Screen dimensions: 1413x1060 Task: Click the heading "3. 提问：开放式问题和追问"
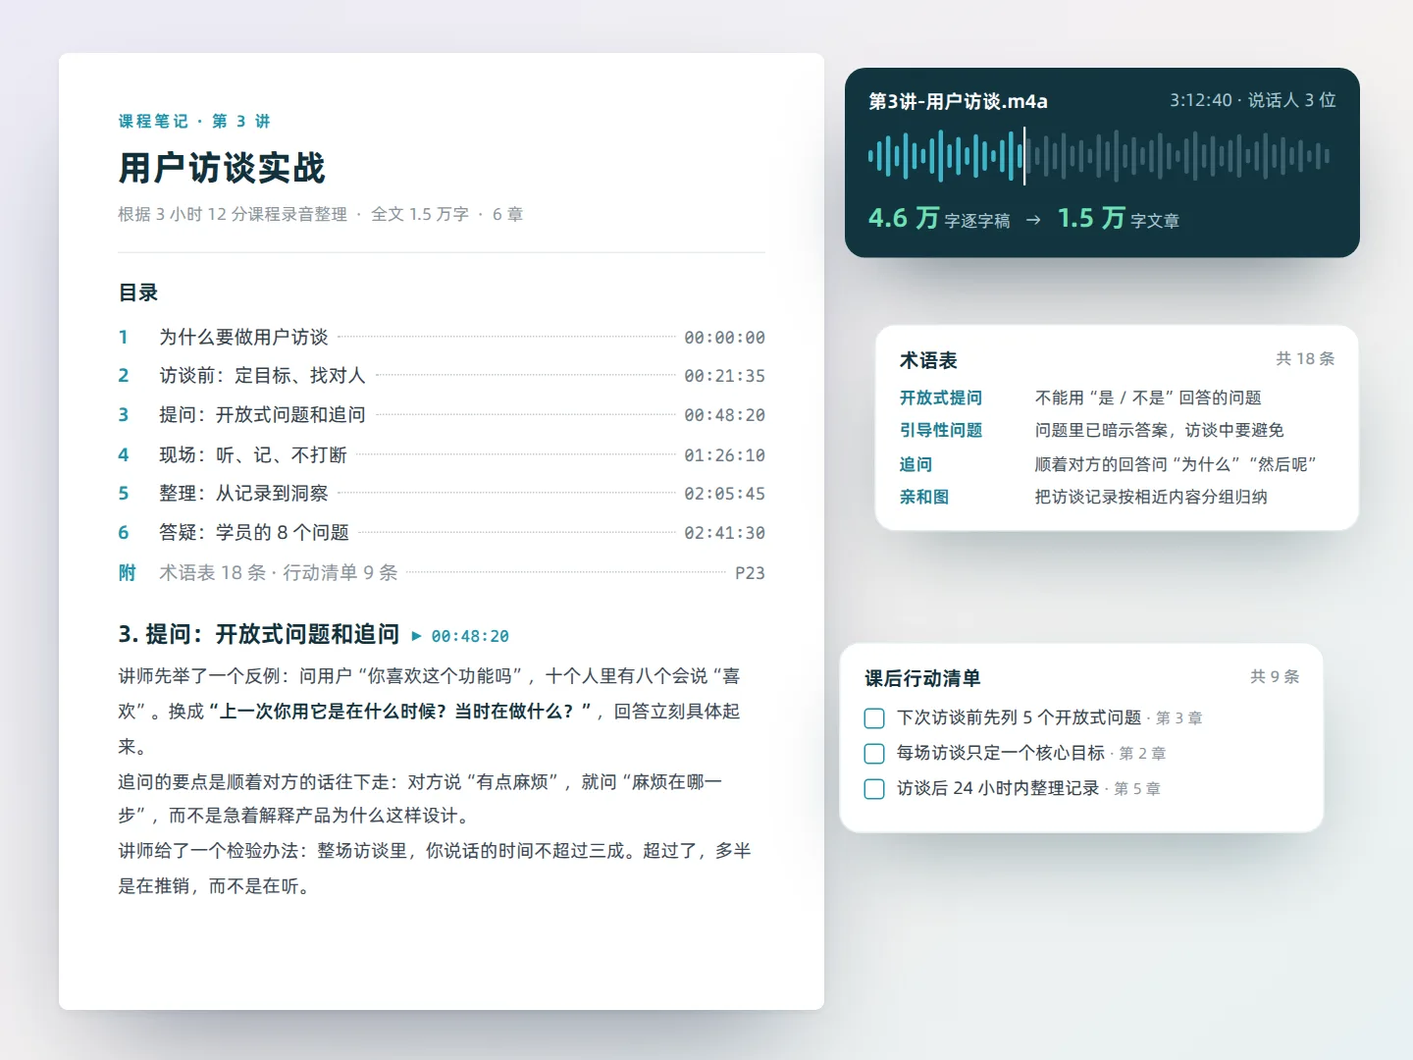(259, 634)
